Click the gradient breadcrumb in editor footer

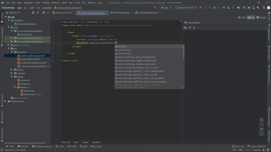pyautogui.click(x=96, y=142)
